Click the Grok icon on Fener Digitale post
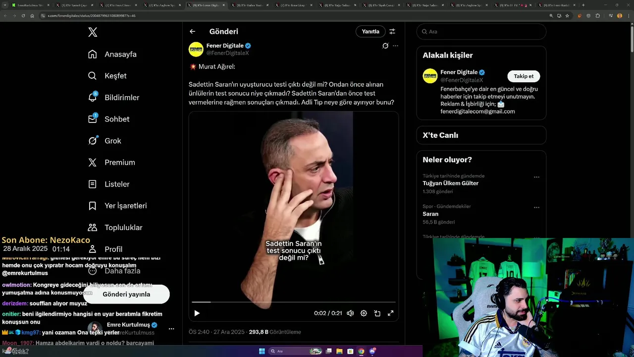This screenshot has width=634, height=357. point(385,46)
